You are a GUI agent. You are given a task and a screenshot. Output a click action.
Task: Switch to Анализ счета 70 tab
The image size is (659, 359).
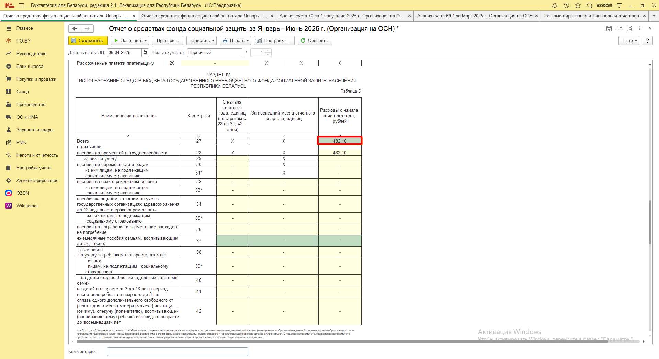[341, 16]
